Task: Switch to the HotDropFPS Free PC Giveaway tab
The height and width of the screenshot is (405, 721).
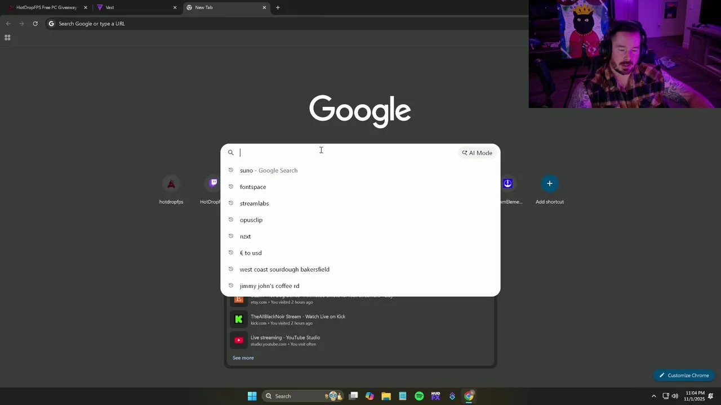Action: 46,8
